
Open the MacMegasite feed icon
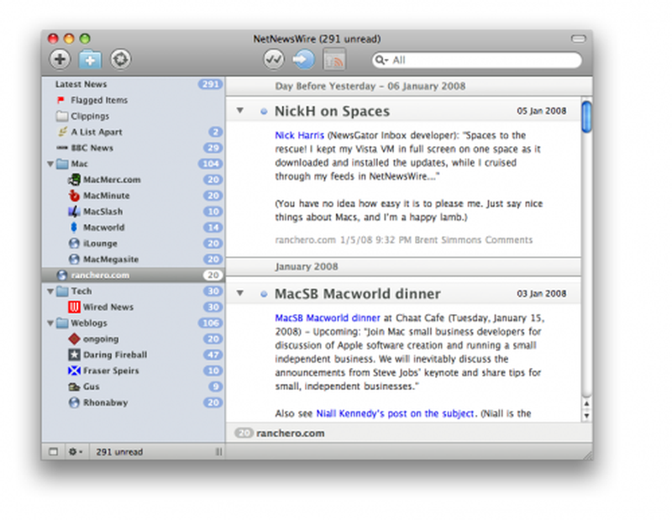74,259
